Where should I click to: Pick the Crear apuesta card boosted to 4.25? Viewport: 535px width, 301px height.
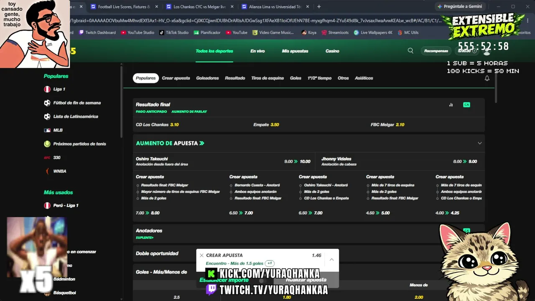[459, 195]
